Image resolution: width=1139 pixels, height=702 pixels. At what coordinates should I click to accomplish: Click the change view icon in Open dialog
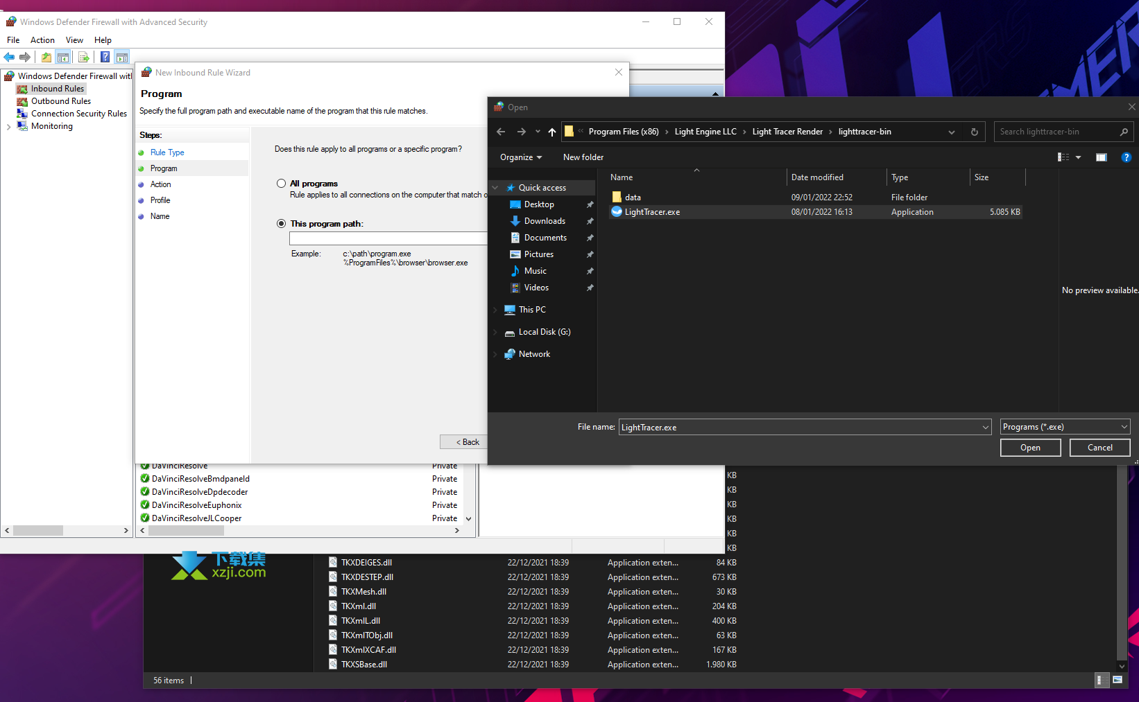(1063, 157)
